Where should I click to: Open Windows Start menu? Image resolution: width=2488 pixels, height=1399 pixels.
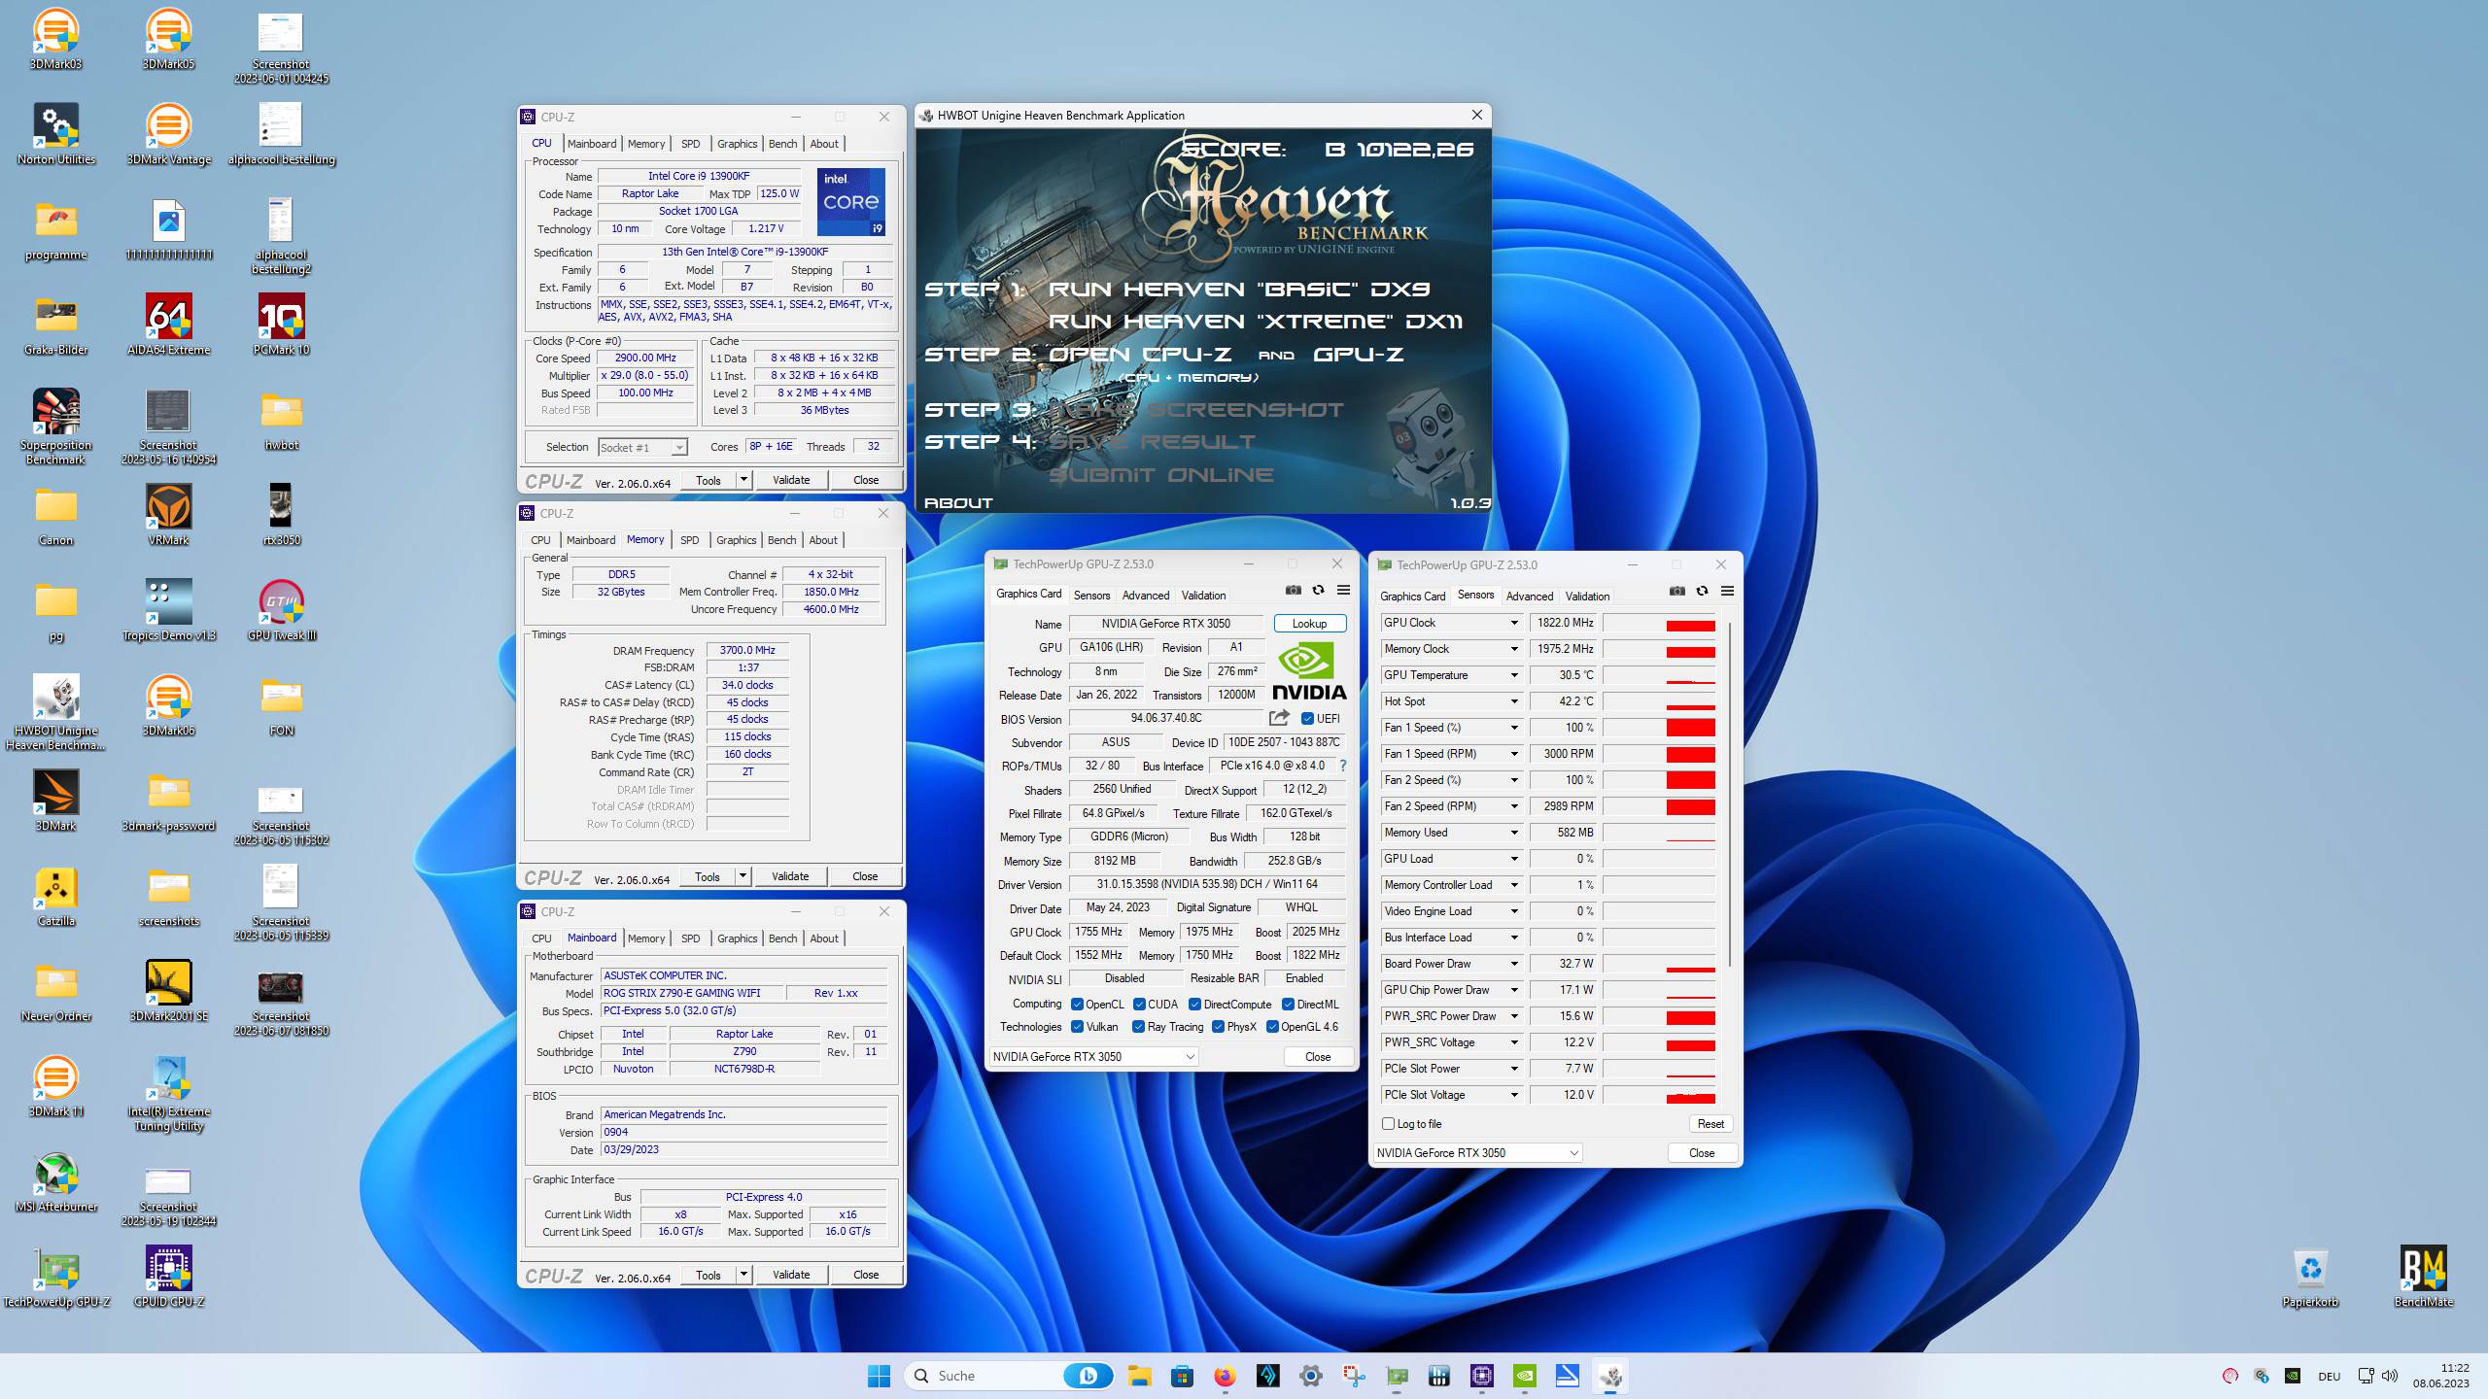click(879, 1376)
